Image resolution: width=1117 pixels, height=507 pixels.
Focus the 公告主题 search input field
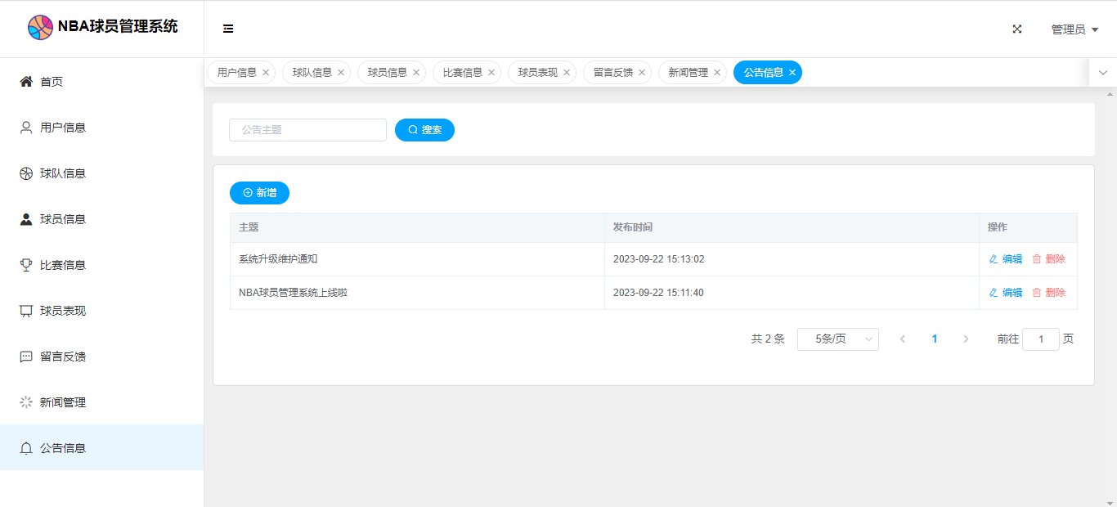click(x=307, y=130)
